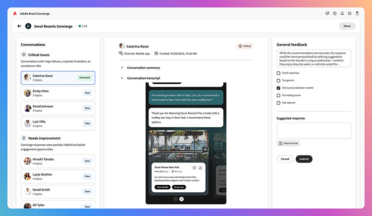Check the Good responses checkbox
Image resolution: width=372 pixels, height=216 pixels.
279,73
